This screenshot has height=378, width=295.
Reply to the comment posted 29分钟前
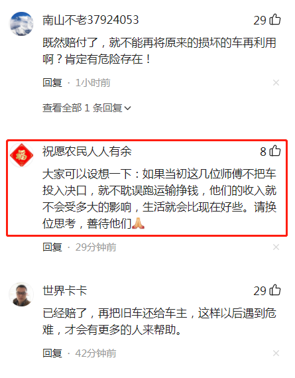pos(52,247)
